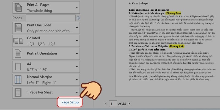
Task: Click the 1 Page Per Sheet icon
Action: (x=18, y=92)
